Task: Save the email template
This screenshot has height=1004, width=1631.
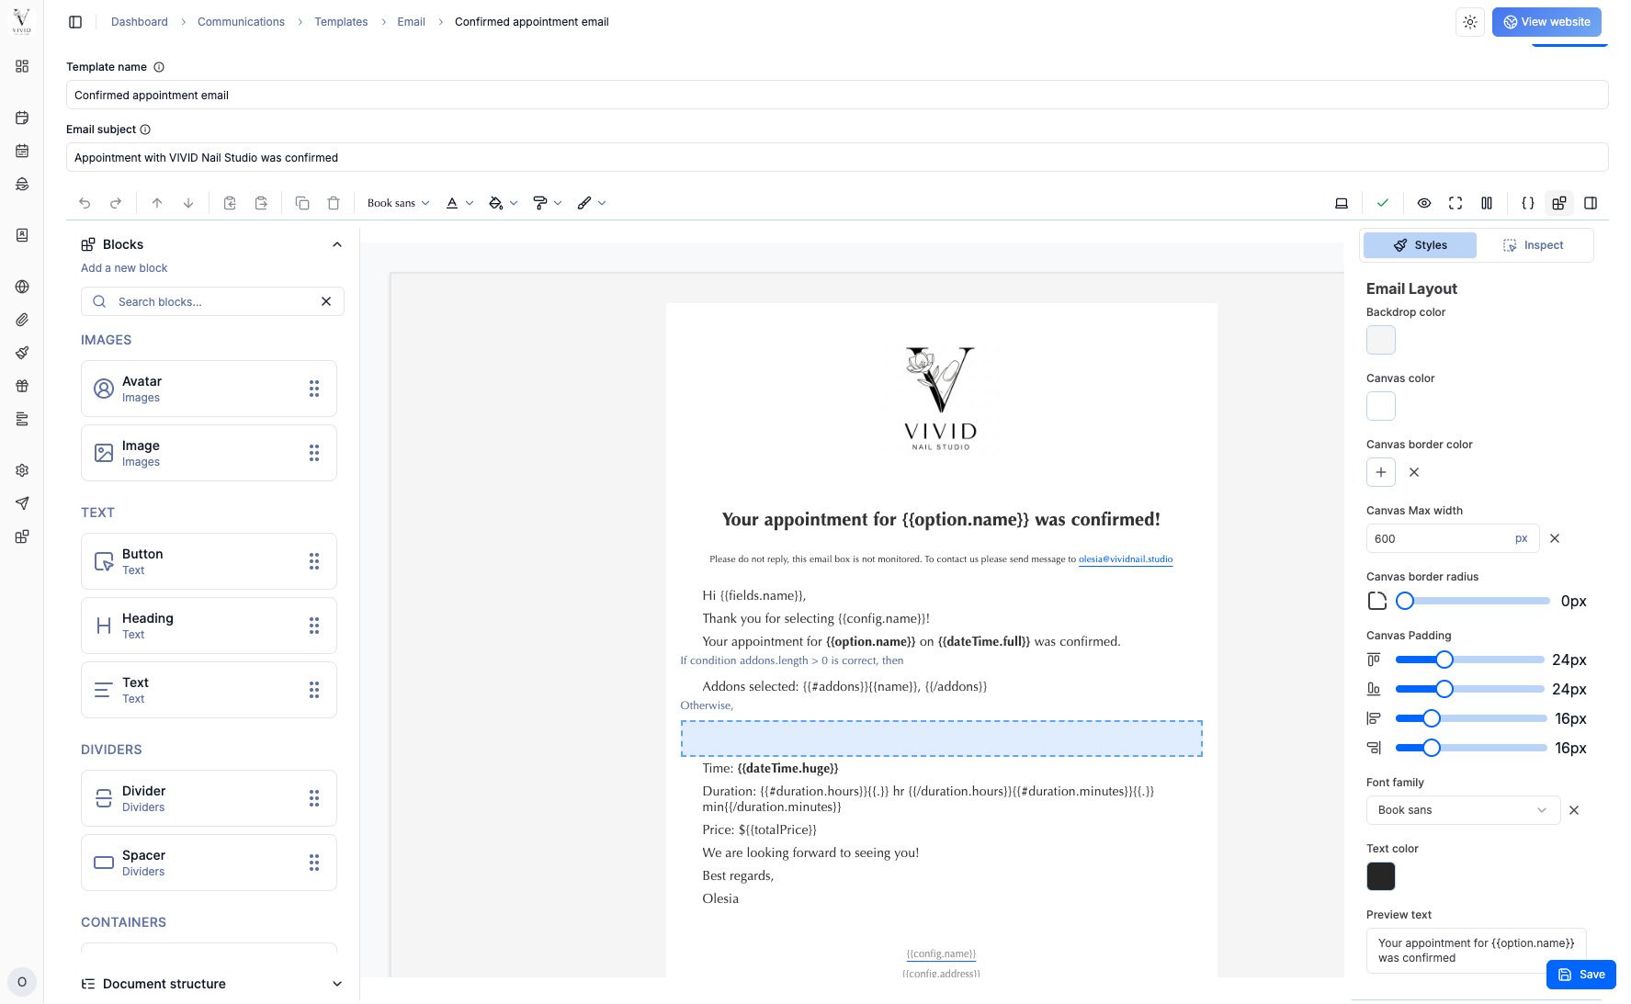Action: 1580,975
